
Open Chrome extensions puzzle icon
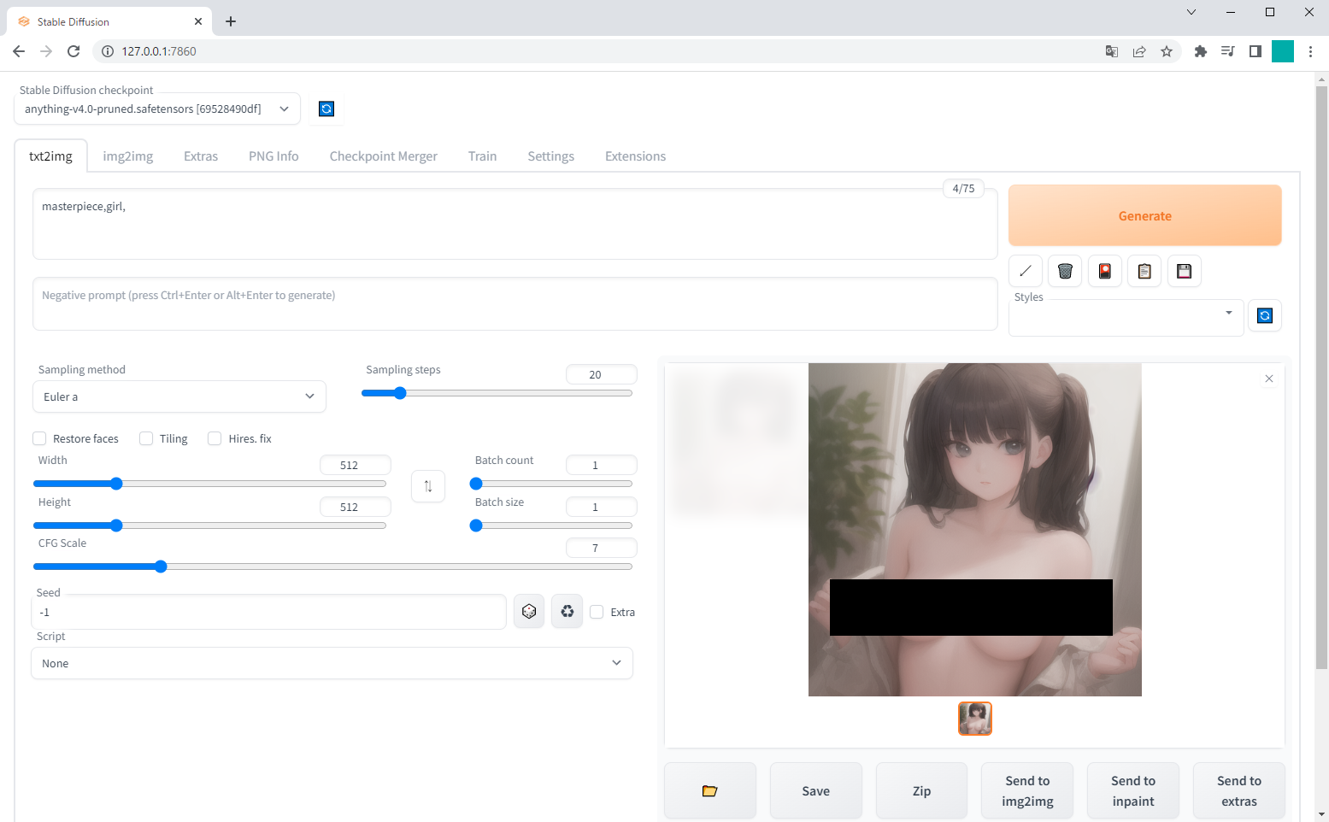[1201, 51]
